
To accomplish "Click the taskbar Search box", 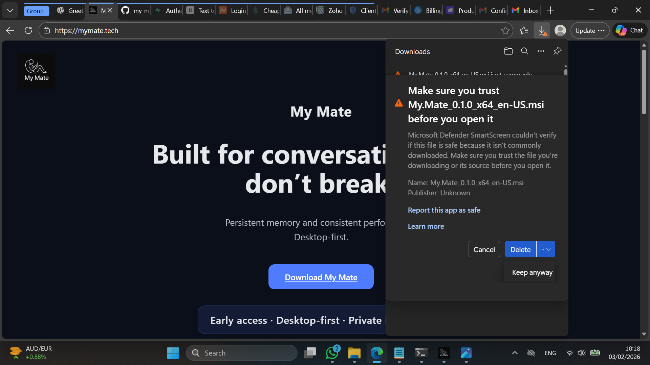I will click(x=242, y=353).
